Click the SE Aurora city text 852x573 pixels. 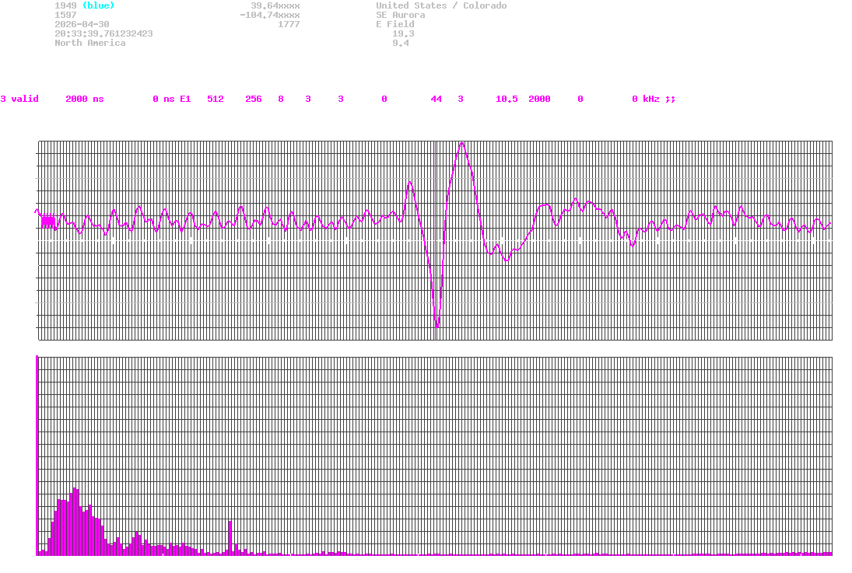400,15
